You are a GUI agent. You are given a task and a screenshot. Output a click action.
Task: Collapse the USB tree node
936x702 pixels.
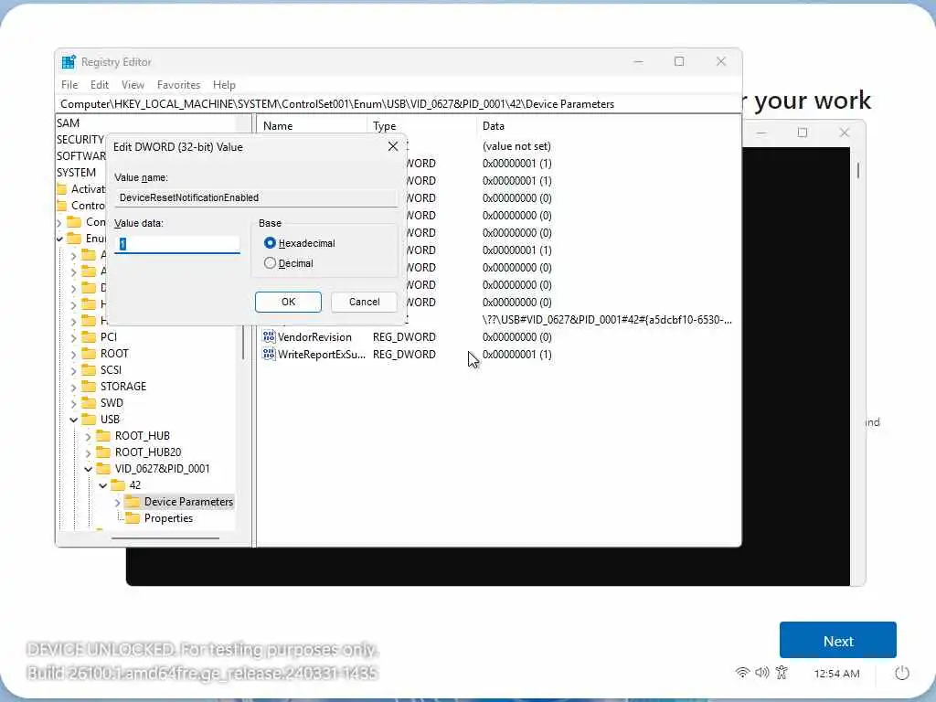73,420
